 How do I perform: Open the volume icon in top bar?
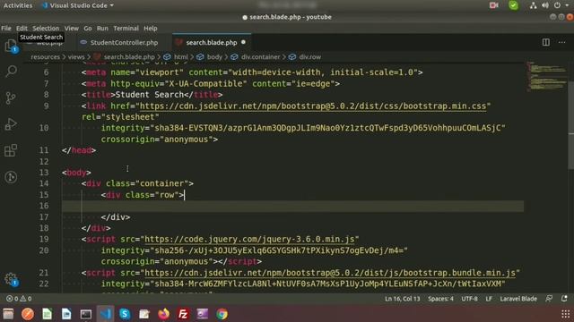coord(545,5)
